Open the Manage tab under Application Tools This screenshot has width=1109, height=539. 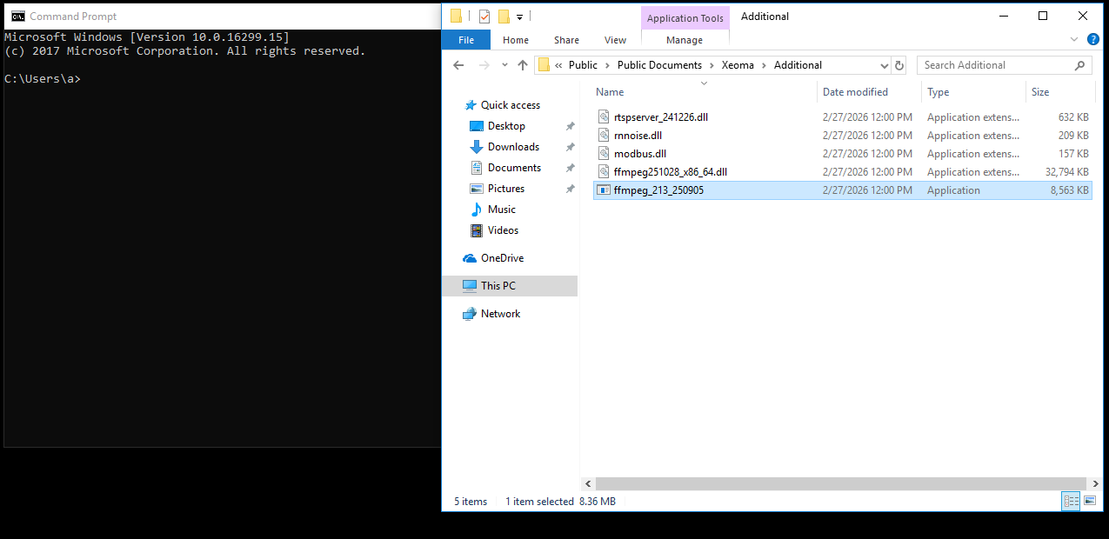685,39
